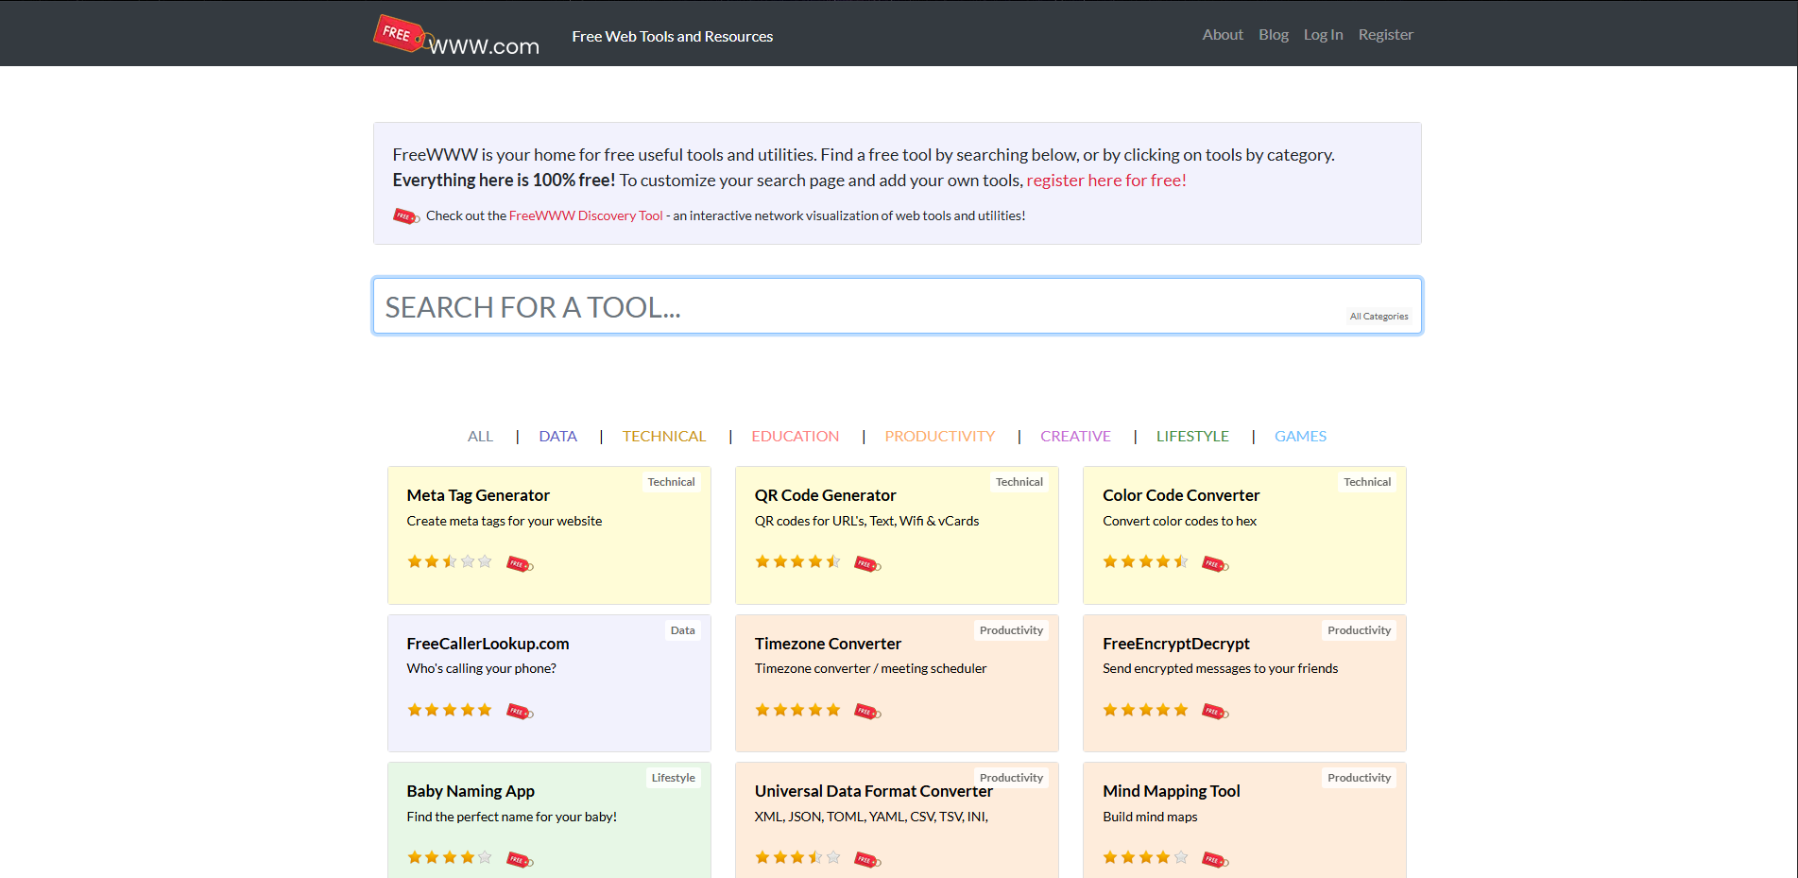Open the Mind Mapping Tool title link
Screen dimensions: 1798x878
pyautogui.click(x=1171, y=791)
